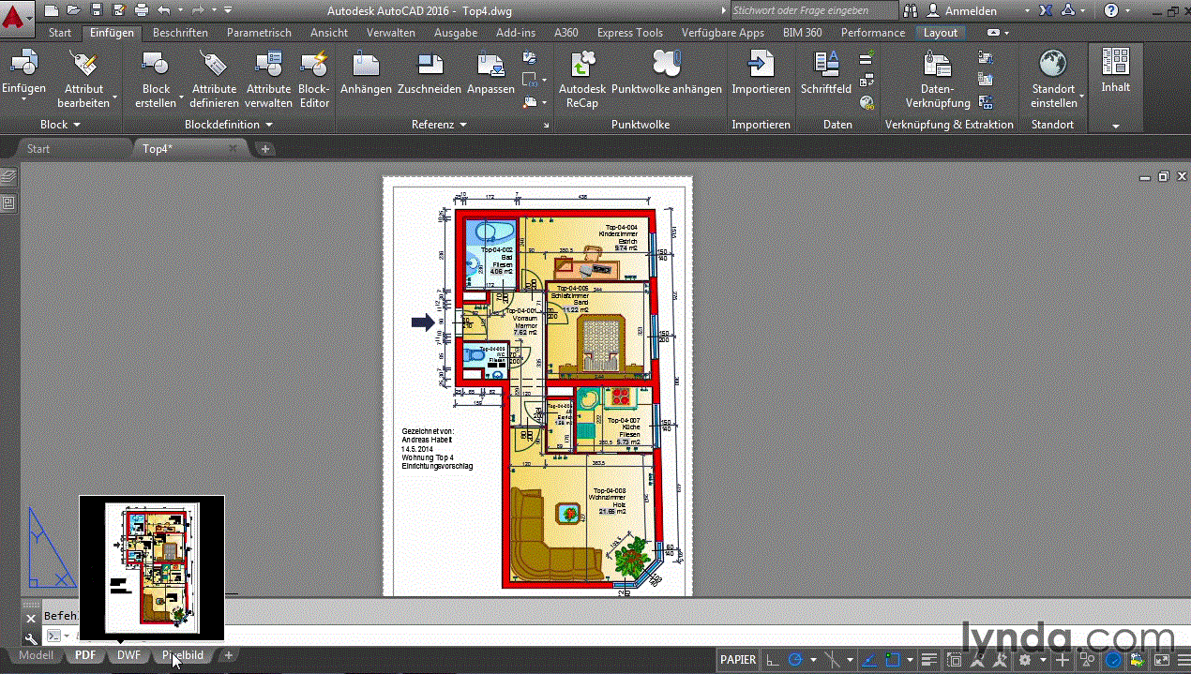Click the Block erstellen icon
The image size is (1191, 674).
pos(156,64)
